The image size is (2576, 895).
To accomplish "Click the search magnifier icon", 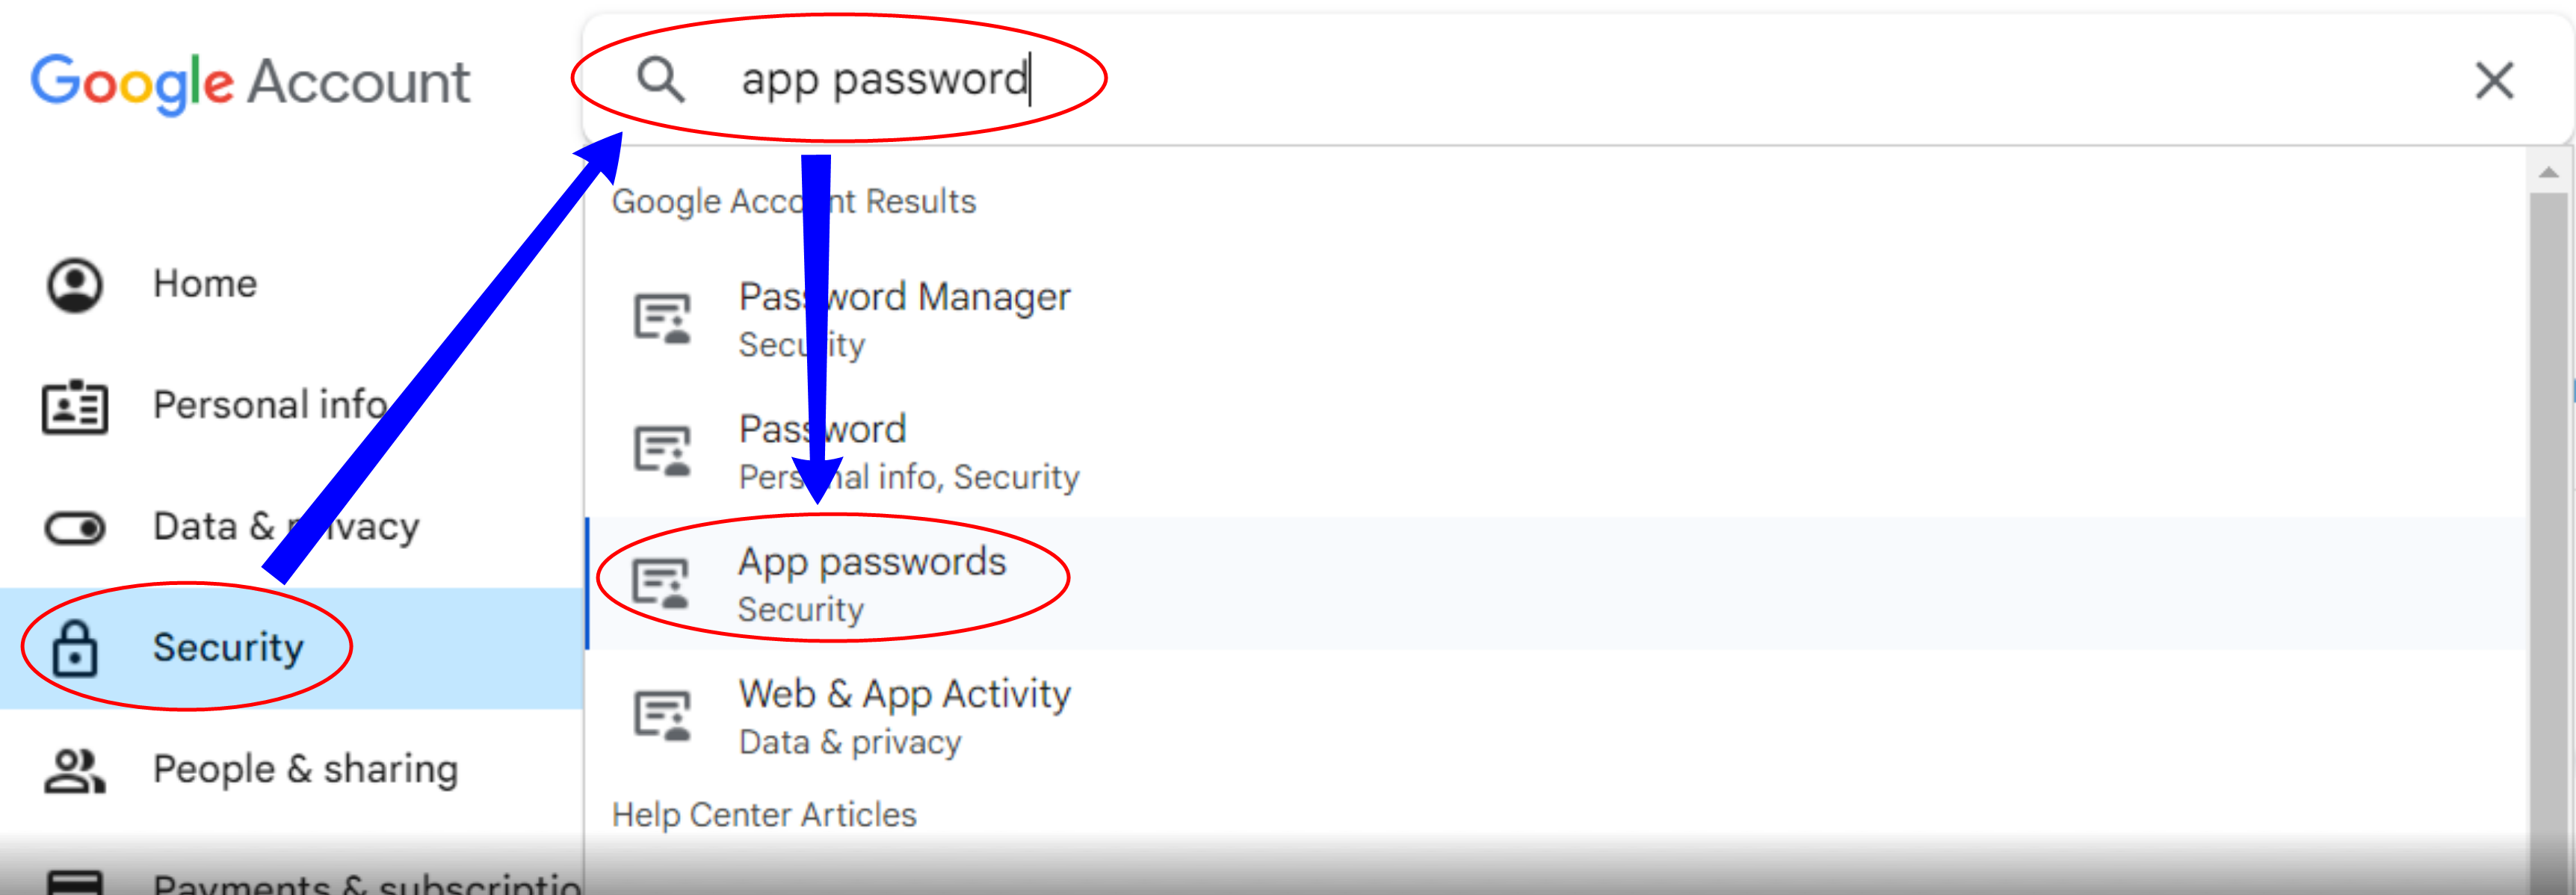I will pos(661,79).
